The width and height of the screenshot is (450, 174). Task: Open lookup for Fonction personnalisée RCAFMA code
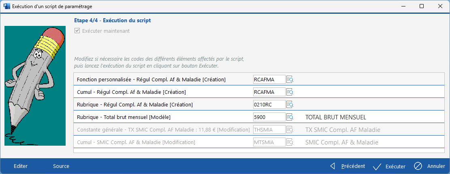pos(290,79)
